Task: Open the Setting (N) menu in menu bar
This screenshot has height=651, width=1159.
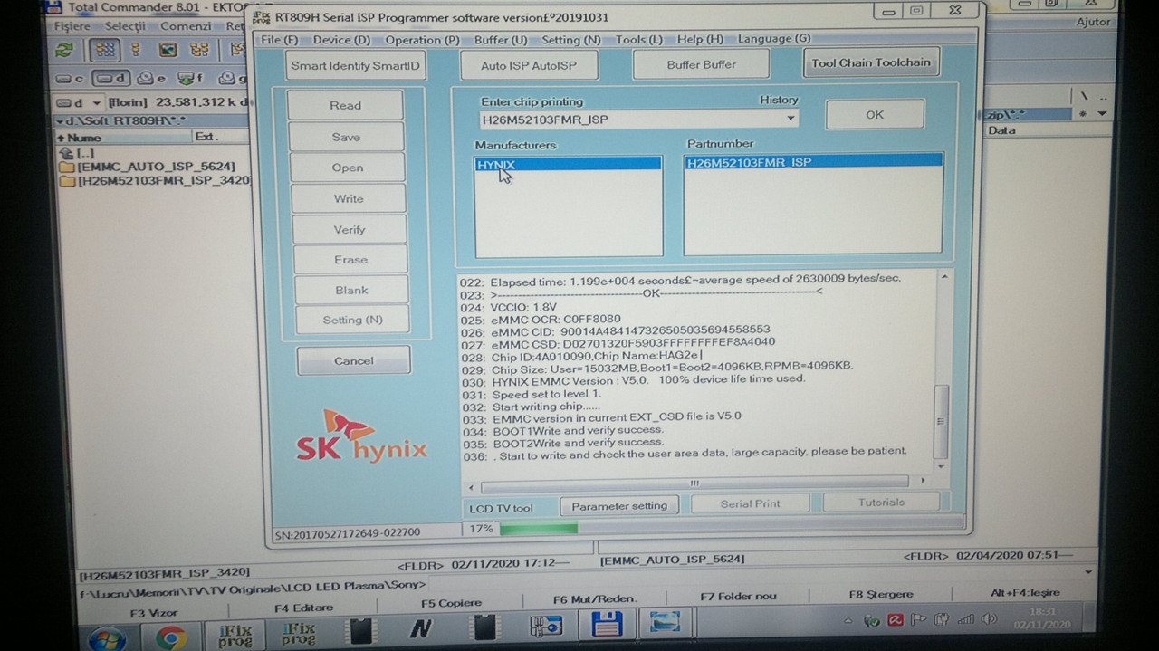Action: tap(571, 40)
